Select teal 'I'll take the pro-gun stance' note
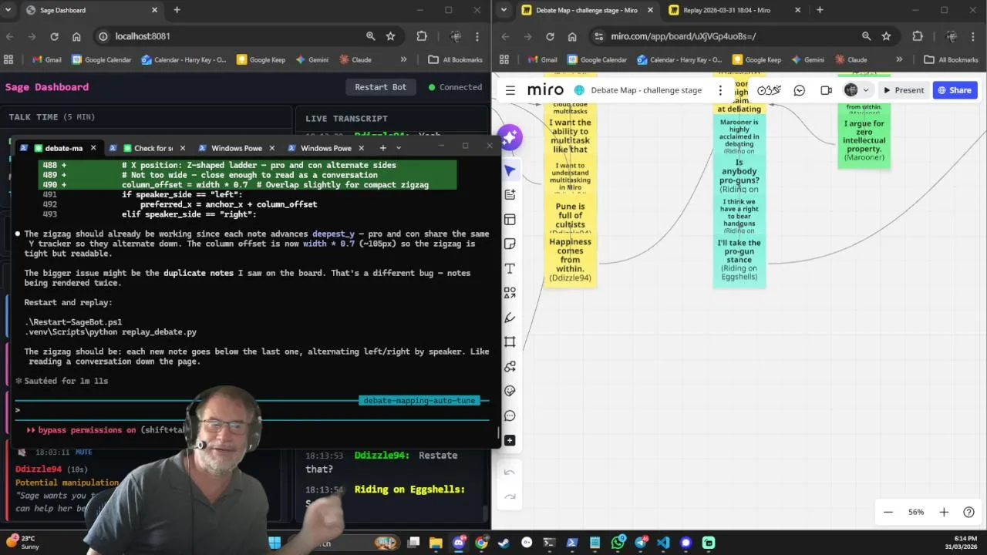 click(x=739, y=260)
